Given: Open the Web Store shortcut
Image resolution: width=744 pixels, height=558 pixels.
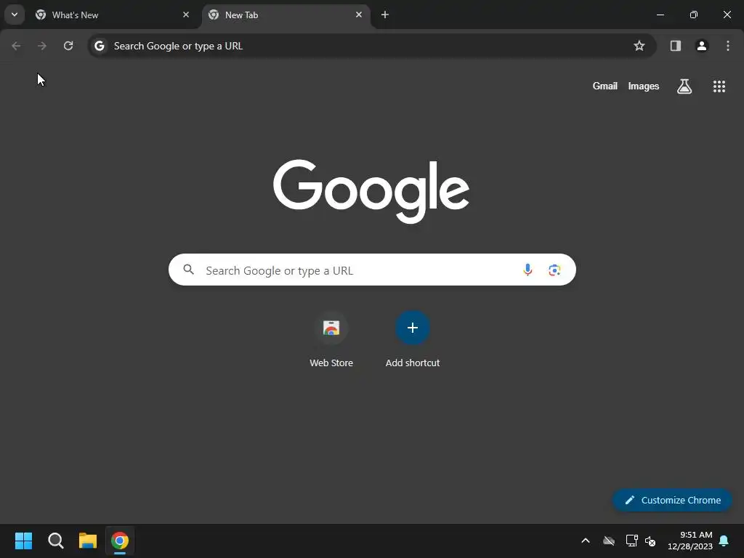Looking at the screenshot, I should pos(331,339).
